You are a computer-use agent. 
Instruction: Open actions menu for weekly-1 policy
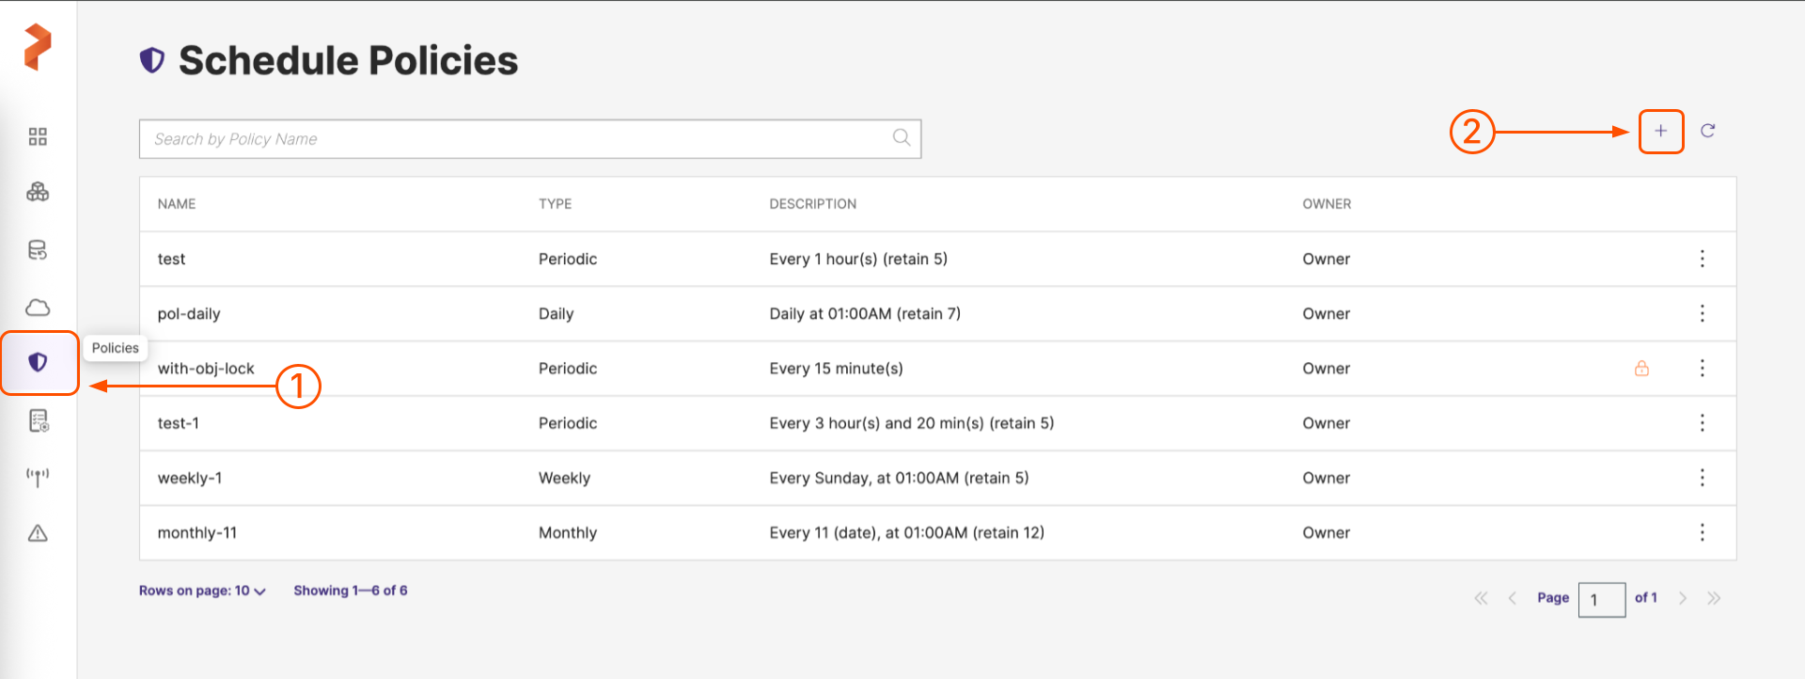[x=1702, y=478]
